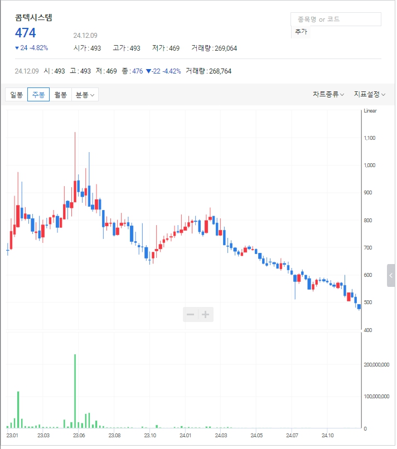Click the 500 price axis label

pos(368,302)
